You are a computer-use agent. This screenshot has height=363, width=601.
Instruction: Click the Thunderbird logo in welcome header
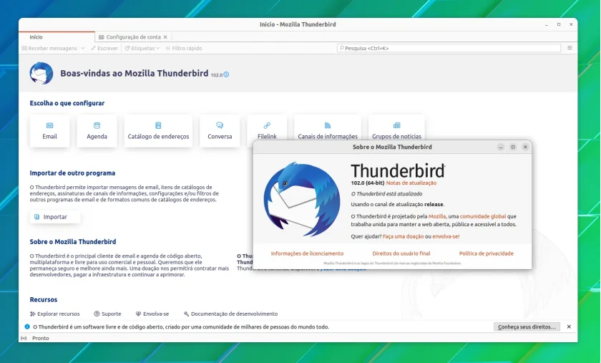point(41,73)
